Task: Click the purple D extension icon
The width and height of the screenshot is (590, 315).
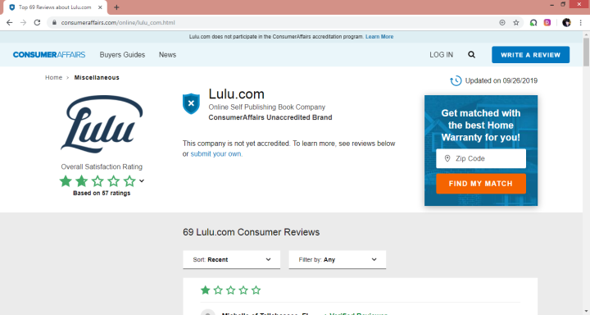Action: coord(547,23)
